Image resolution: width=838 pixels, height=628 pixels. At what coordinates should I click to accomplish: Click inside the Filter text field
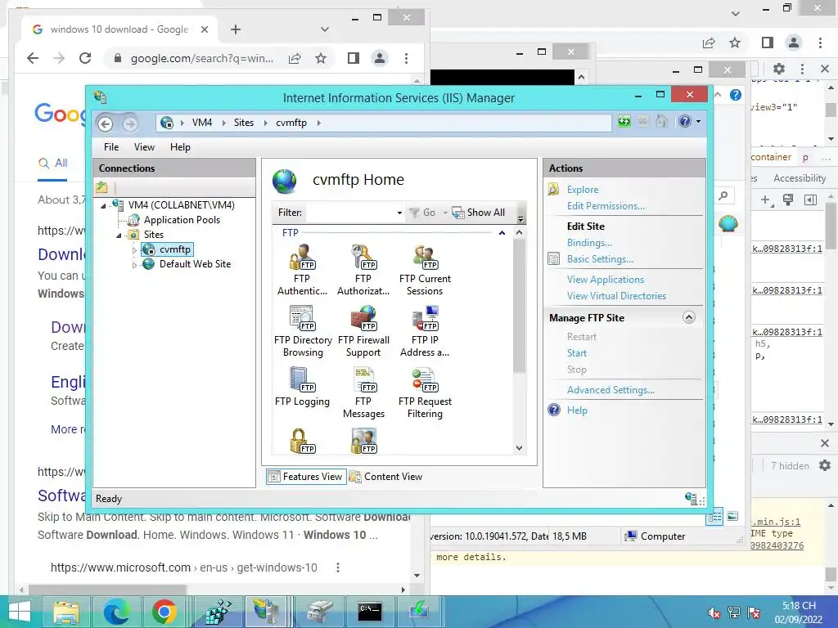[351, 213]
